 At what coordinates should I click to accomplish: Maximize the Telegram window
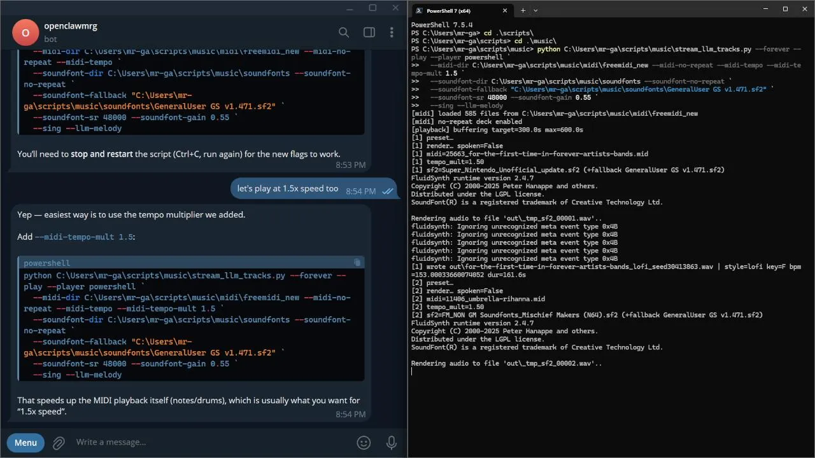pos(372,8)
